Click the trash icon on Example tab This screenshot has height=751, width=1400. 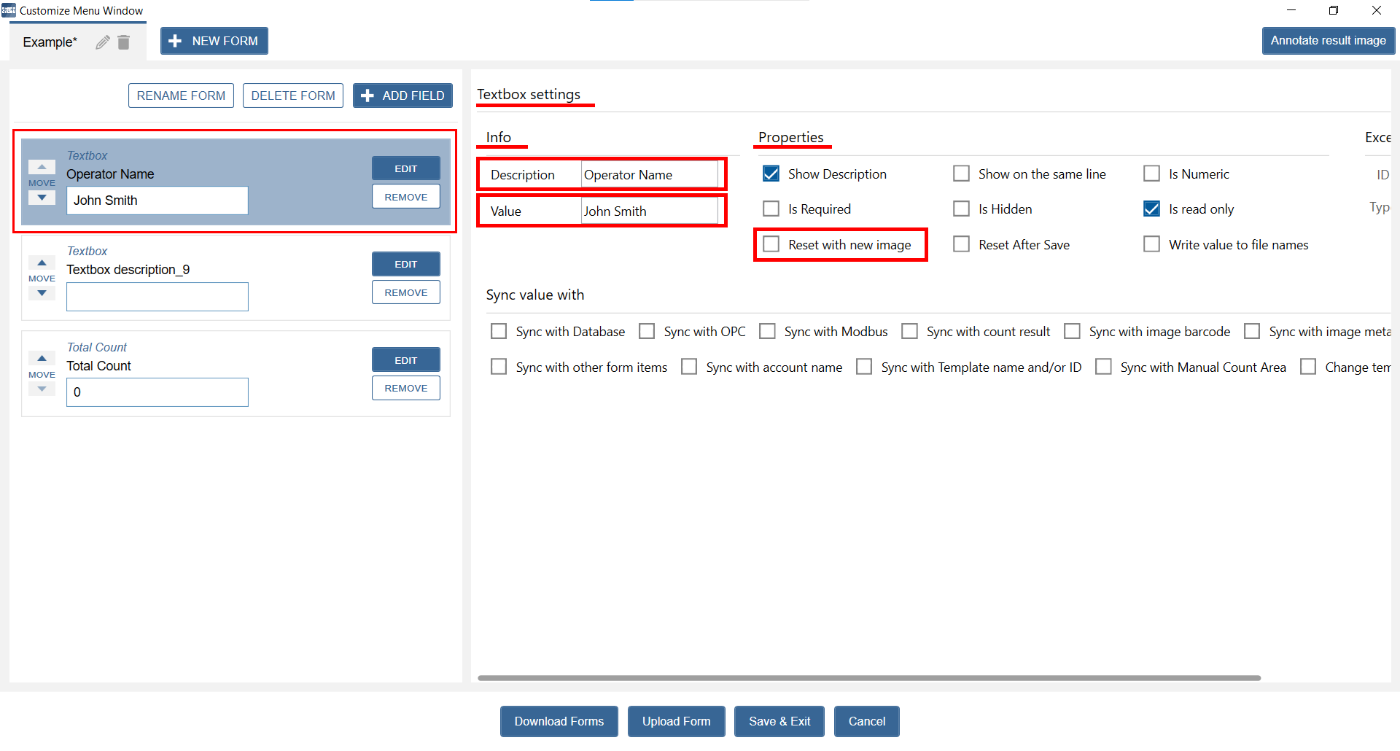click(x=124, y=42)
